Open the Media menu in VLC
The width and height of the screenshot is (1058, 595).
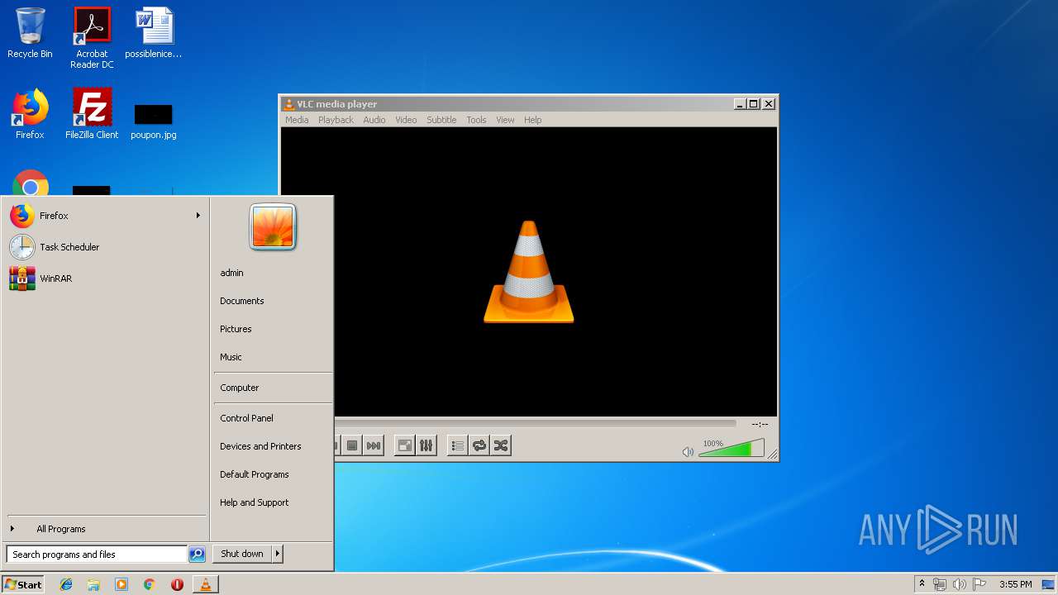[297, 120]
